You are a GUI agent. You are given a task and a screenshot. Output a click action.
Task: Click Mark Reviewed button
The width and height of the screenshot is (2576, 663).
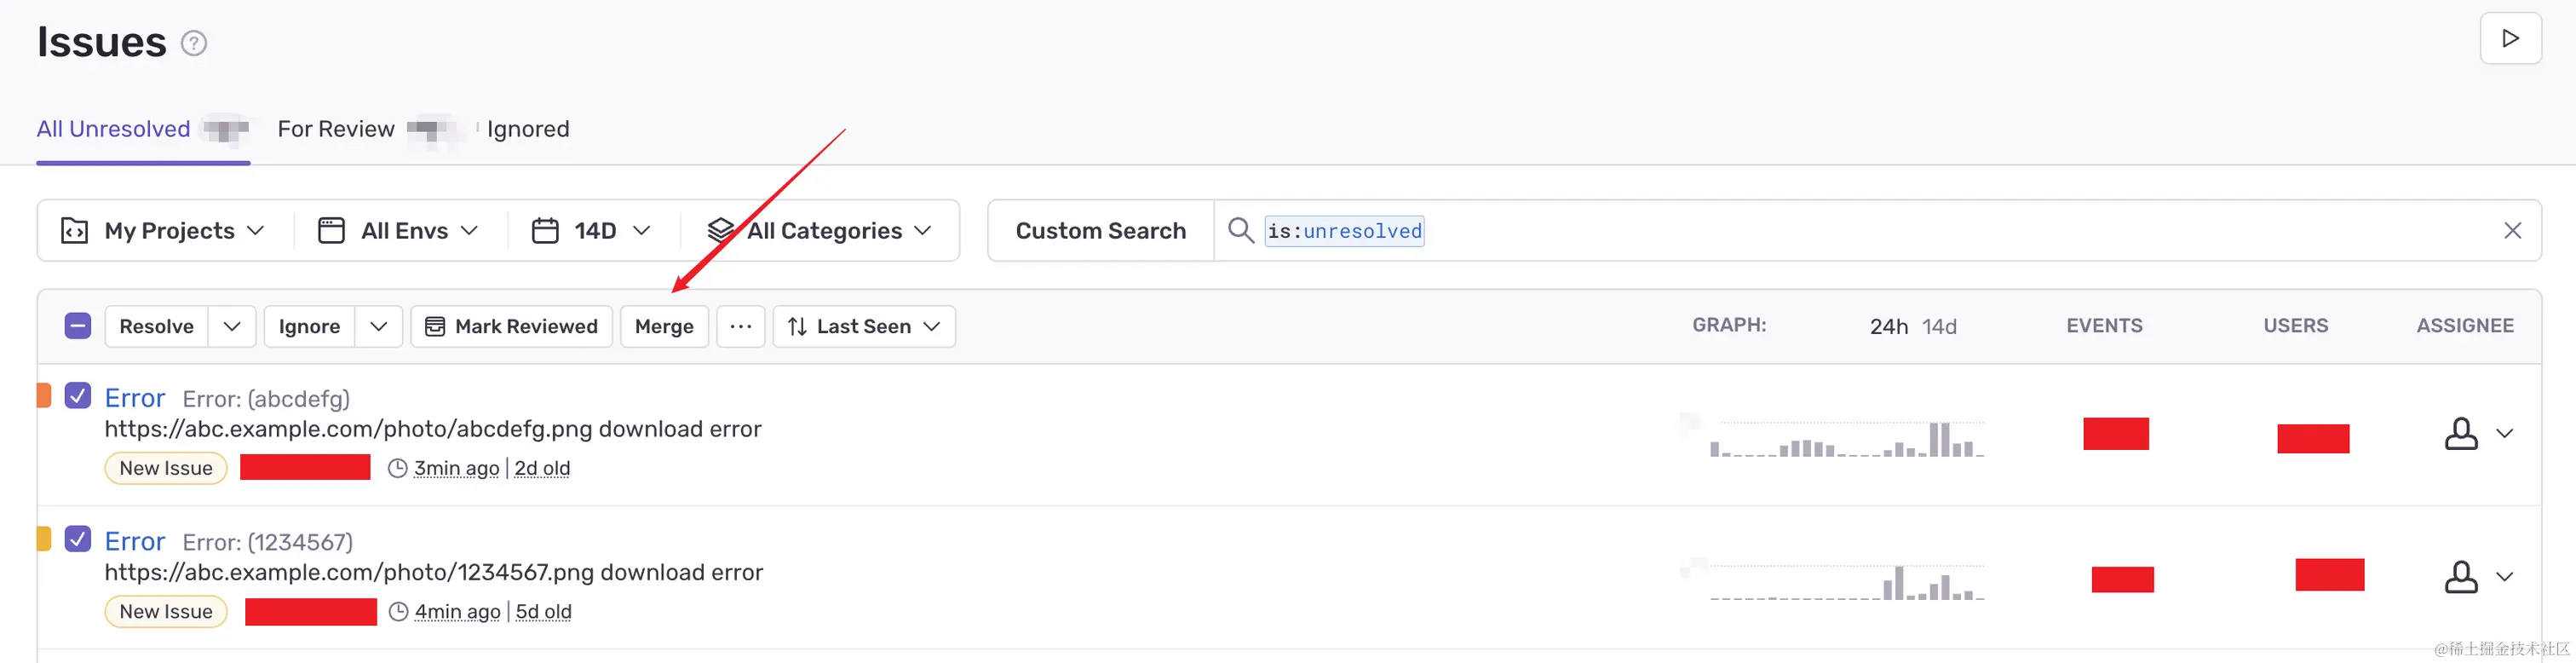pyautogui.click(x=511, y=327)
